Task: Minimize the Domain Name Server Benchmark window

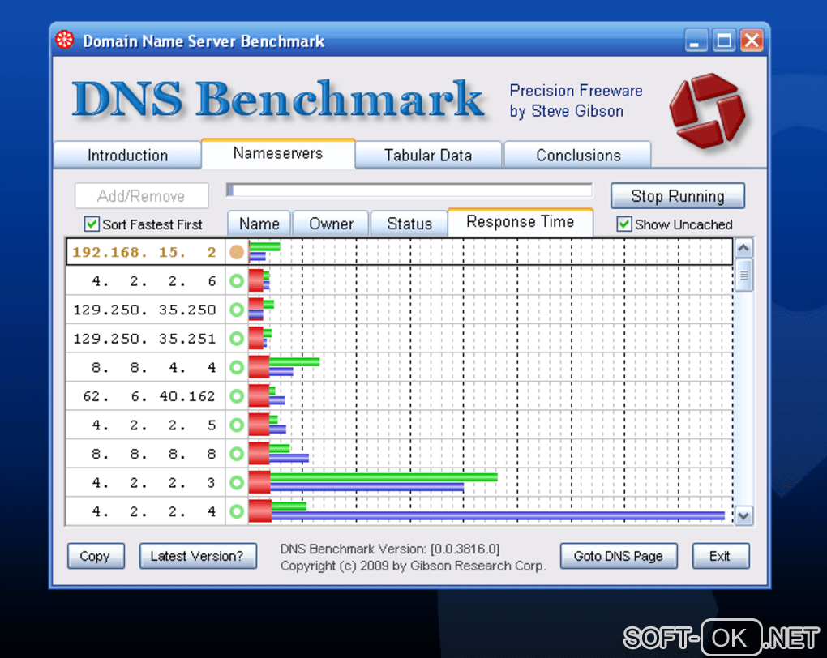Action: (x=696, y=41)
